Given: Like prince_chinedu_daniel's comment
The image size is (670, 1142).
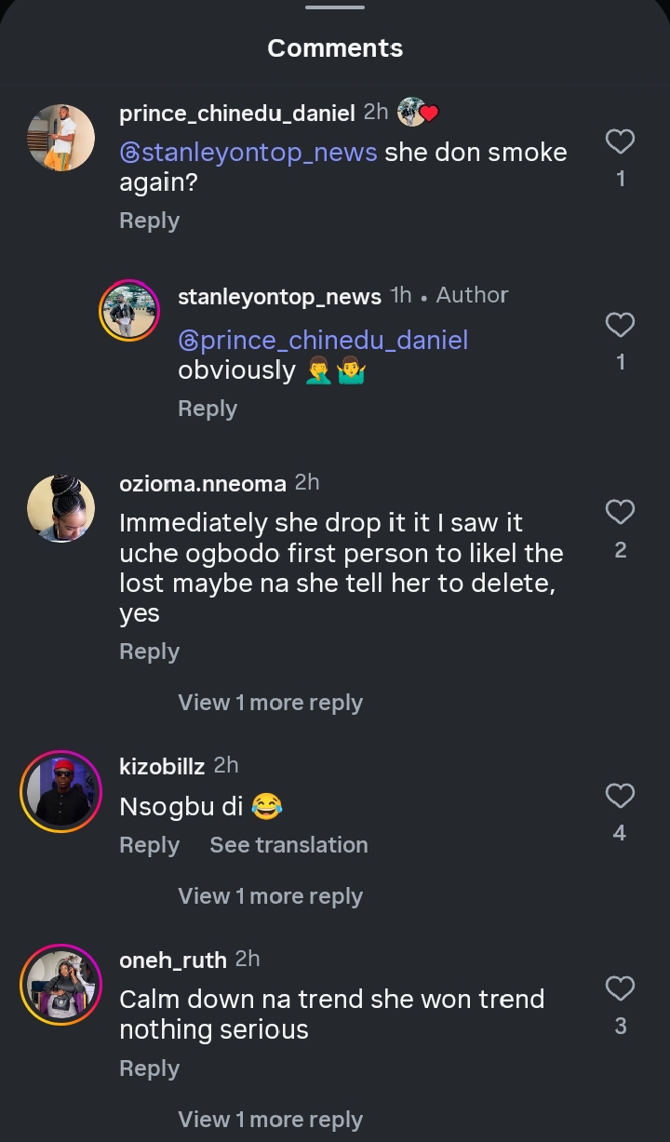Looking at the screenshot, I should (x=620, y=141).
